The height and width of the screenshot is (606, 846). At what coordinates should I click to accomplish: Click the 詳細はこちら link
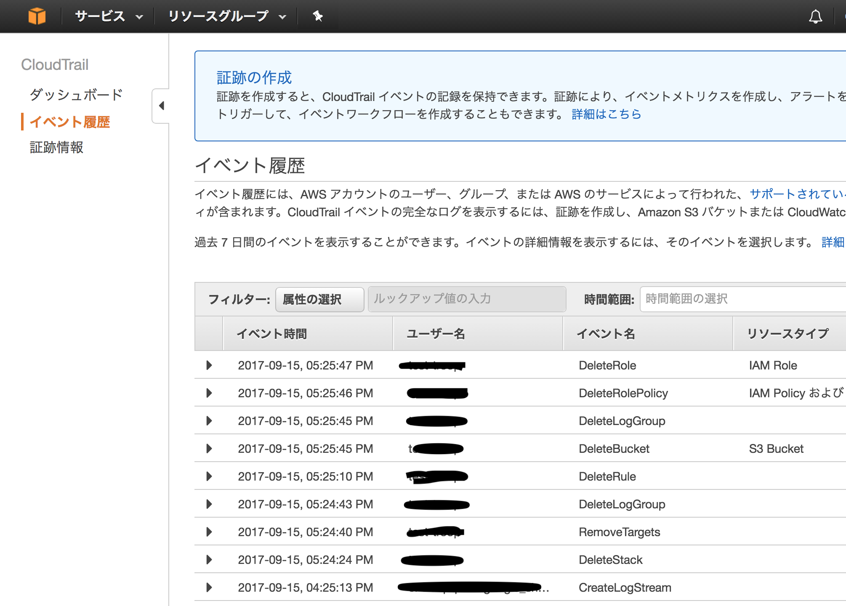tap(606, 114)
